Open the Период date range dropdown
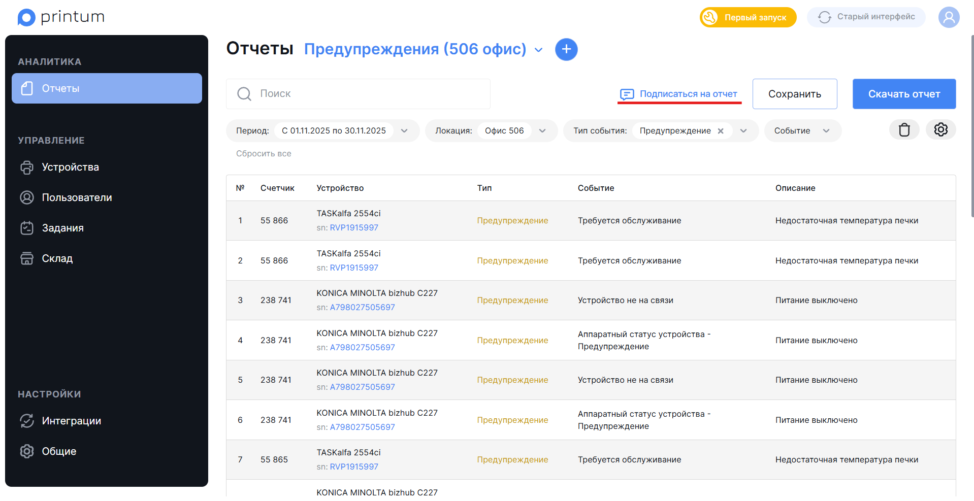The image size is (974, 501). tap(404, 131)
